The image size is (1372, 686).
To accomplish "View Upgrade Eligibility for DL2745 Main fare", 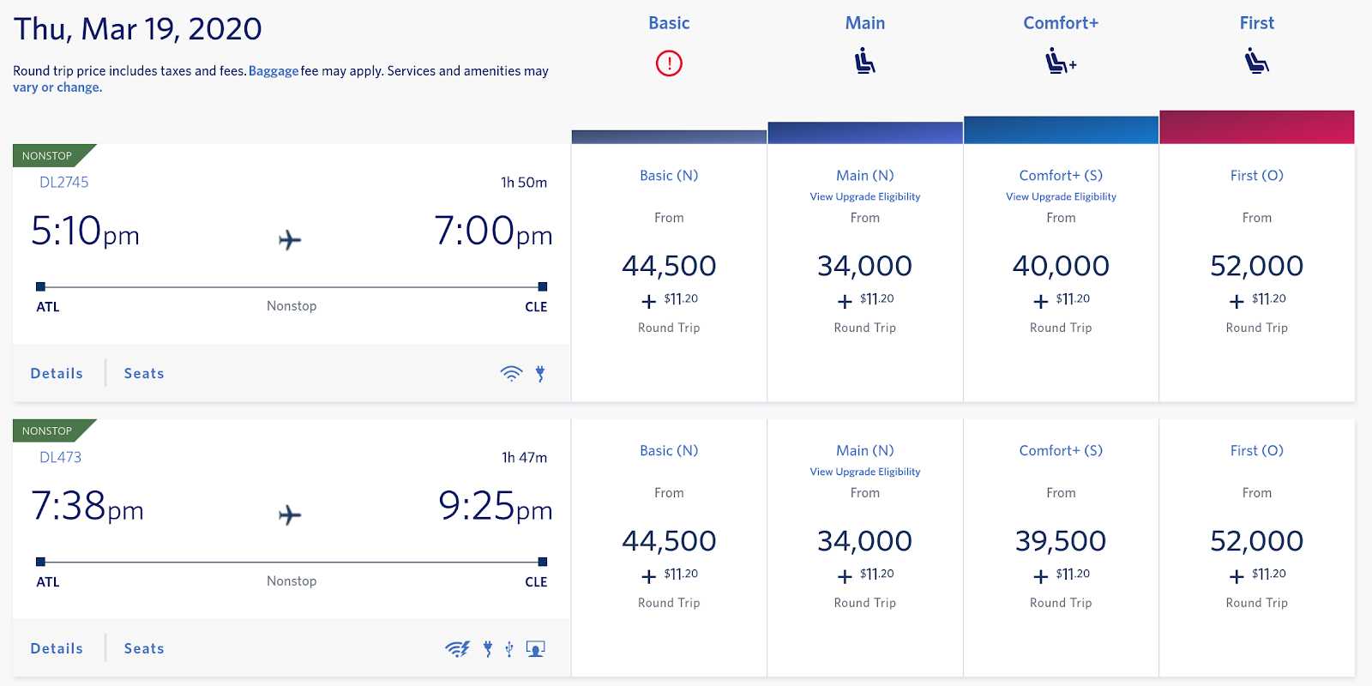I will pos(865,196).
